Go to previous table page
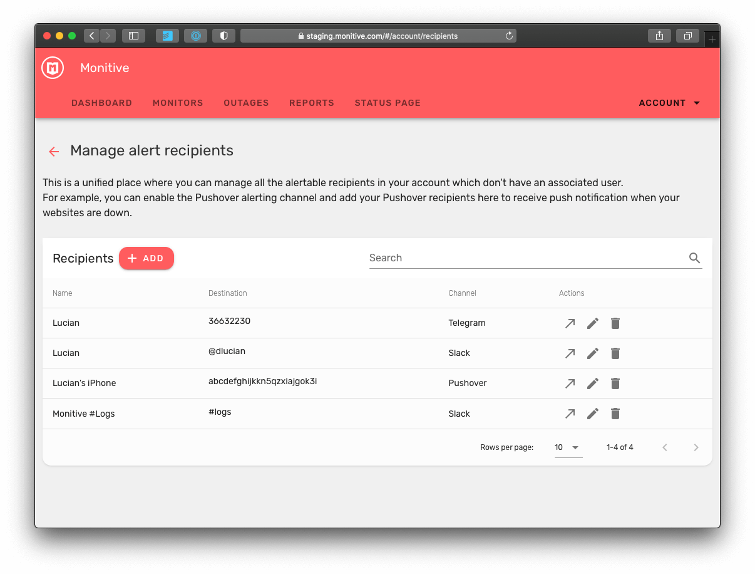755x574 pixels. pyautogui.click(x=665, y=447)
